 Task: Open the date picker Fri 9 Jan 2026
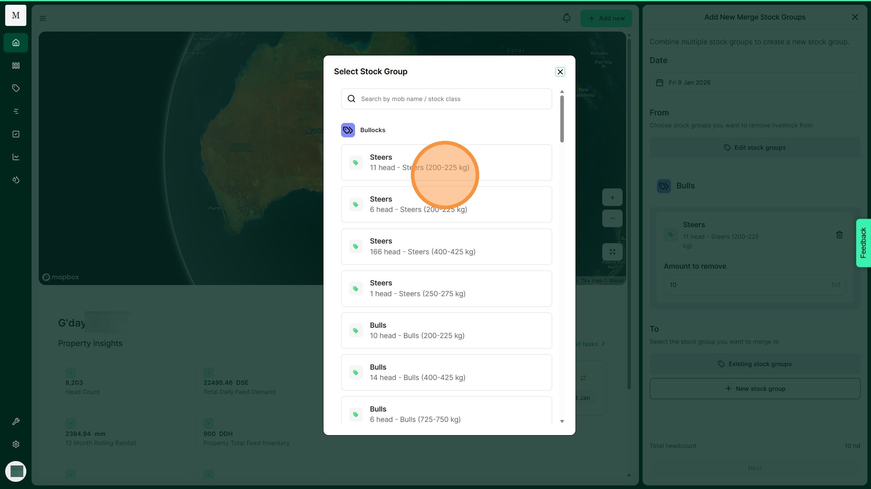[x=754, y=83]
